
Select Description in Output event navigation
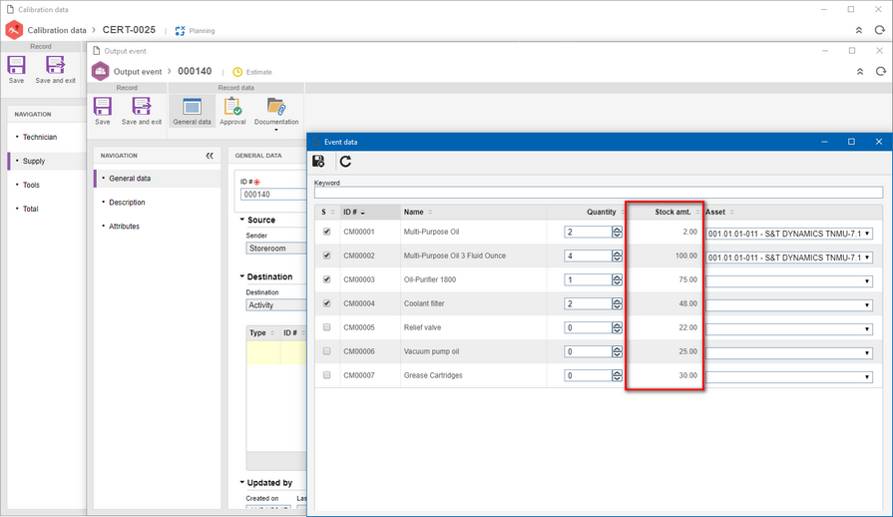127,203
